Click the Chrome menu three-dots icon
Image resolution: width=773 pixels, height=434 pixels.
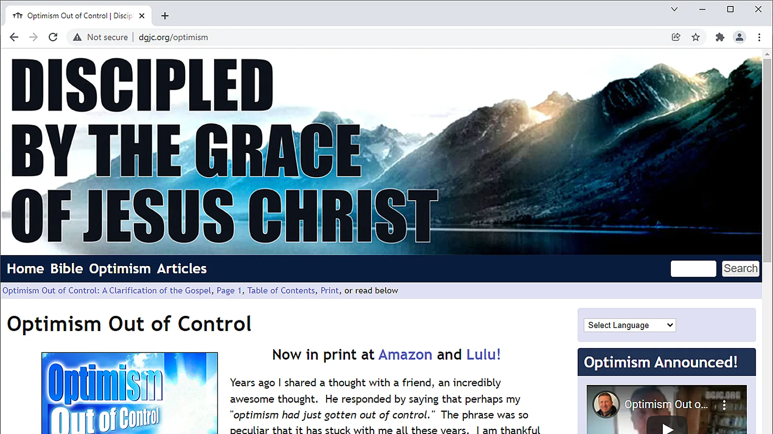(759, 37)
